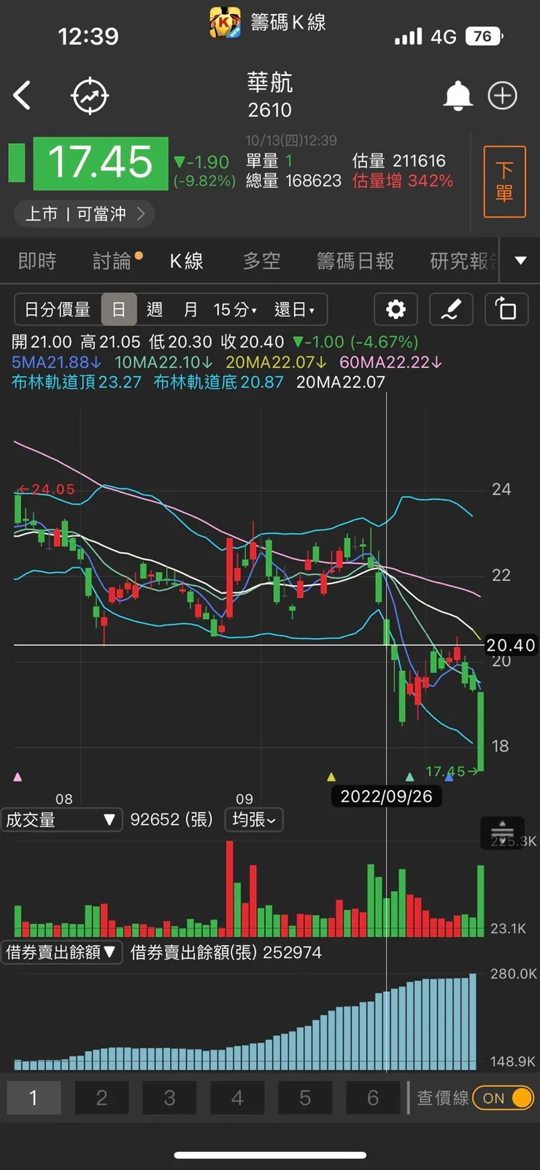Tap the 4G network status indicator

444,37
